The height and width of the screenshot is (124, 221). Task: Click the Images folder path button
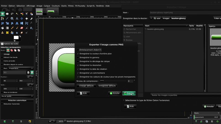(166, 18)
